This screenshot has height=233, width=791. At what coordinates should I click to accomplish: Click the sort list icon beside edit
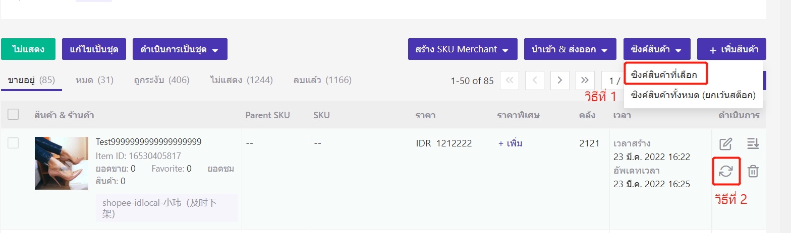tap(753, 144)
